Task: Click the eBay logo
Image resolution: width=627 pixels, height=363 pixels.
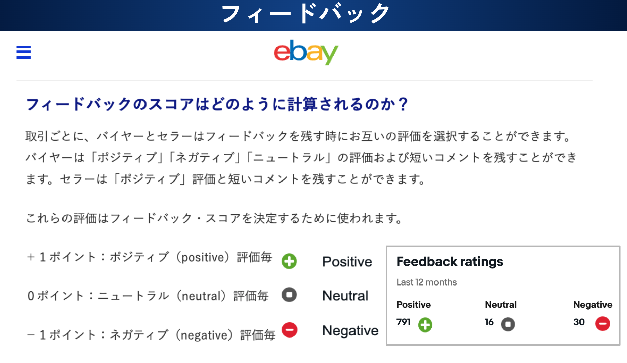Action: (306, 52)
